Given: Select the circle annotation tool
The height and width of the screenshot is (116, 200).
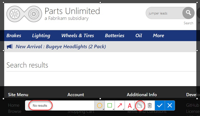Looking at the screenshot, I should click(99, 106).
